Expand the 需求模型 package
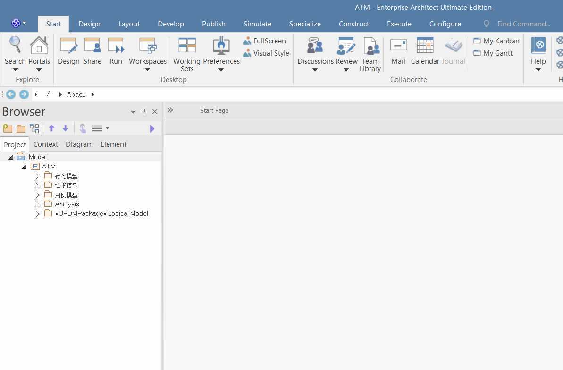563x370 pixels. click(x=37, y=186)
